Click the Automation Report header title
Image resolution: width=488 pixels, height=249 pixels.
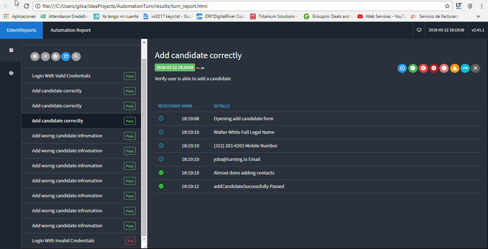point(71,30)
